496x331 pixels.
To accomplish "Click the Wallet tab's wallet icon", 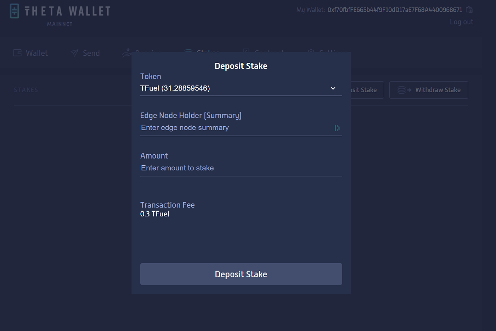I will 17,53.
